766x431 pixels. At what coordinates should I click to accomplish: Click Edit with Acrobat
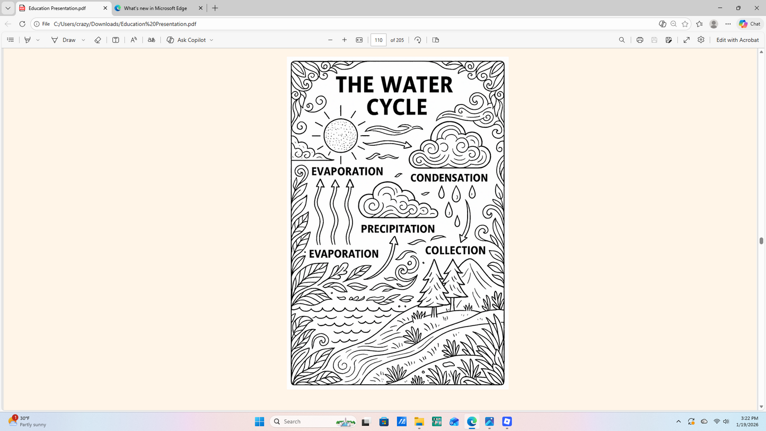click(737, 40)
